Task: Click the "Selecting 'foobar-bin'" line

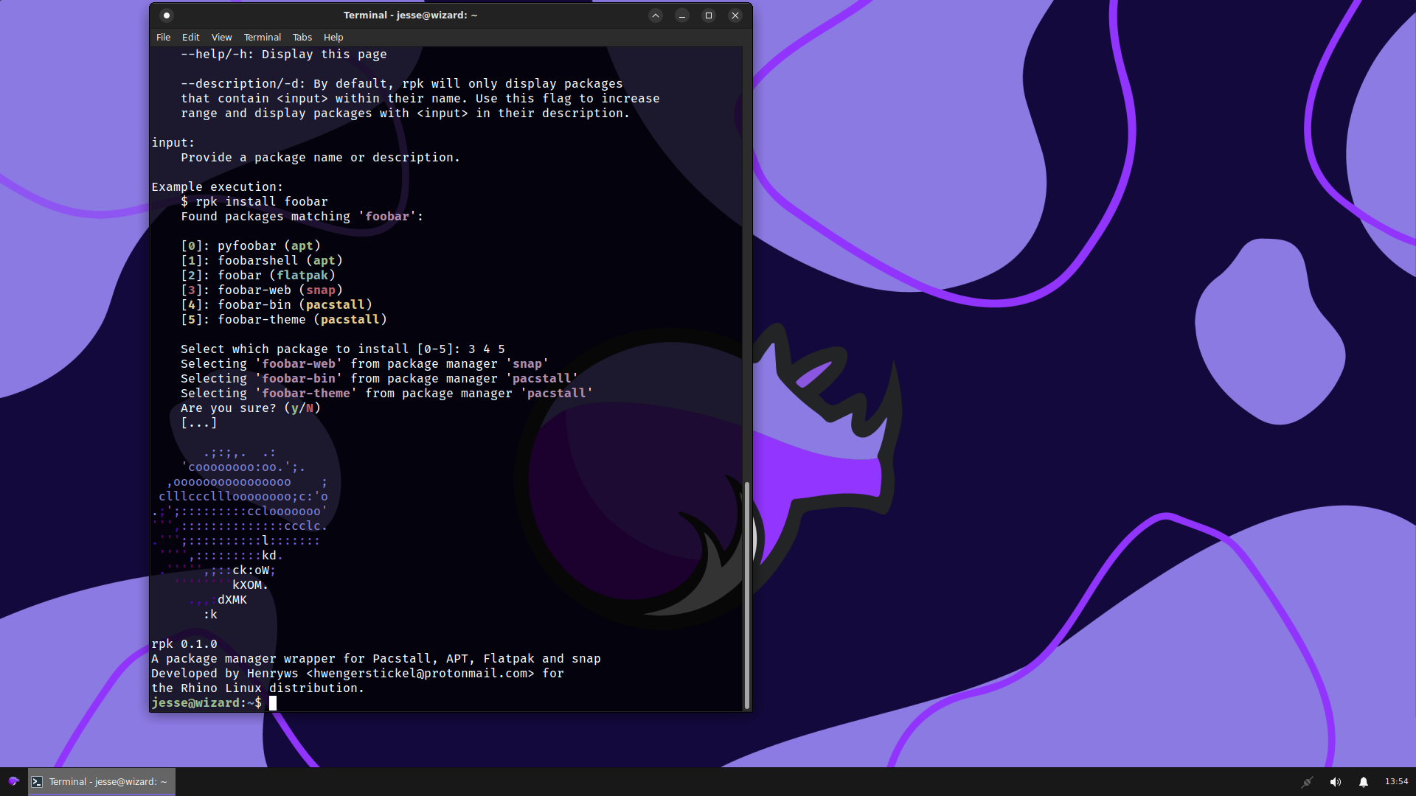Action: [x=380, y=379]
